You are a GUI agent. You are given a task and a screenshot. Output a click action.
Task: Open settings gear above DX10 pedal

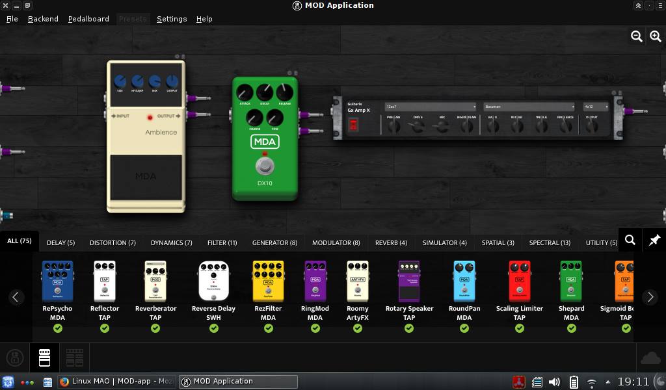(289, 73)
